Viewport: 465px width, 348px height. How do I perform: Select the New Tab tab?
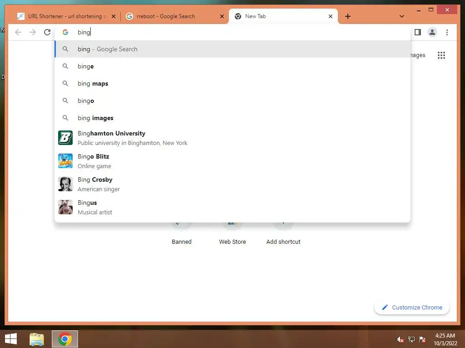point(283,16)
